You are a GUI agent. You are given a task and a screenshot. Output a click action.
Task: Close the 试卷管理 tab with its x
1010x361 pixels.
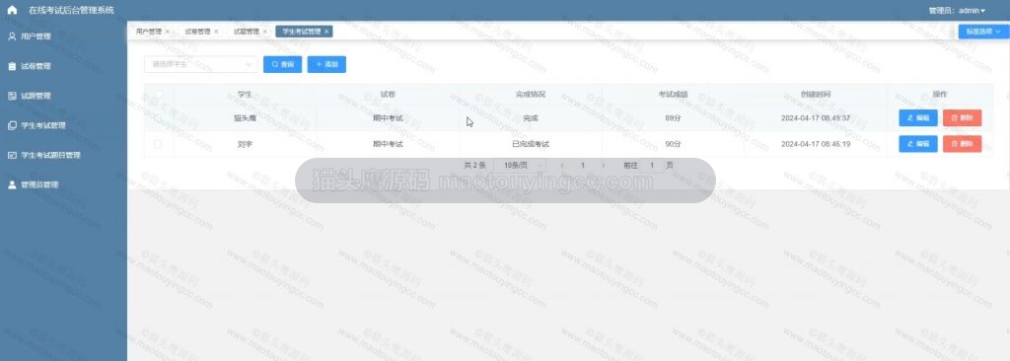point(216,31)
